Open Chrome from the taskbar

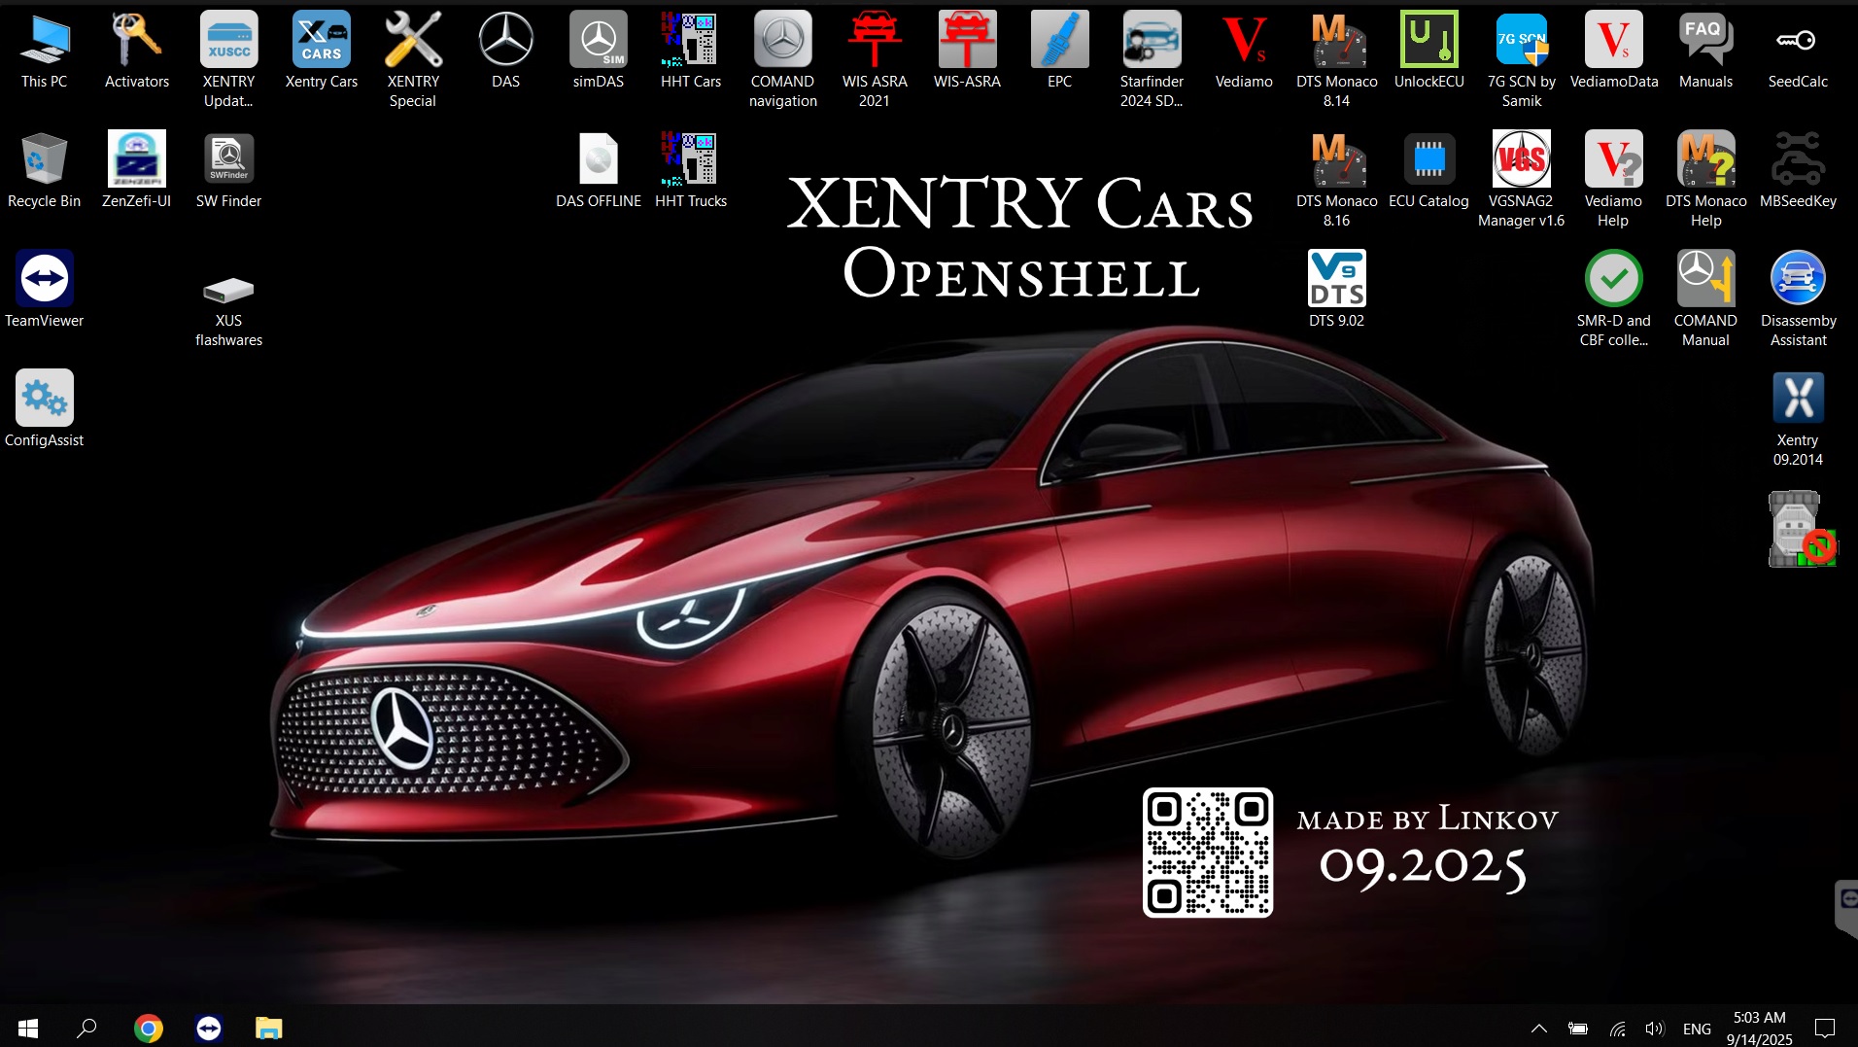coord(148,1028)
